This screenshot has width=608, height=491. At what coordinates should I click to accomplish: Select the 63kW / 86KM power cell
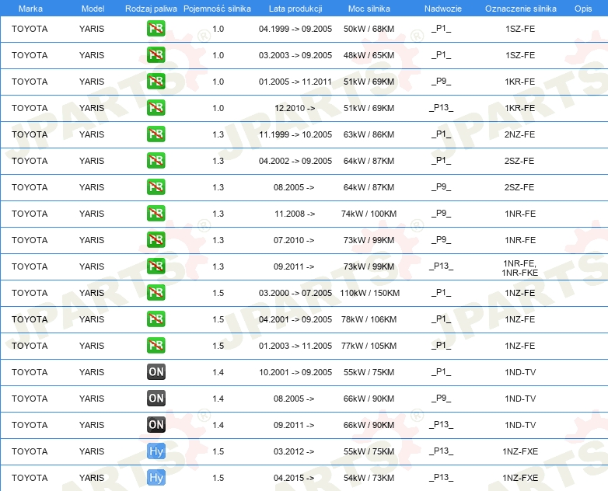[369, 134]
